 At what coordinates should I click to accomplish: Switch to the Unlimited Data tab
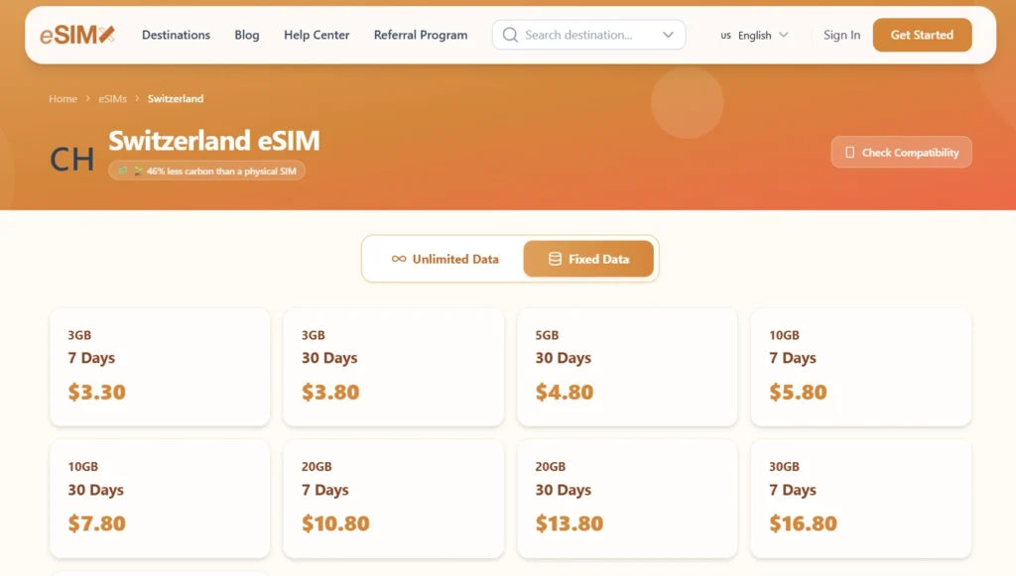click(445, 259)
